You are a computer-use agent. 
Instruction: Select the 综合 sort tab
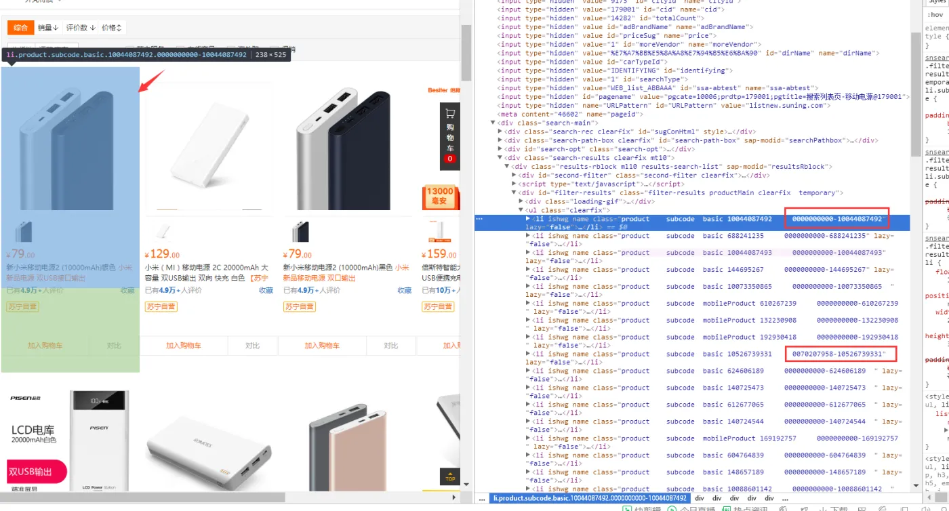click(21, 28)
